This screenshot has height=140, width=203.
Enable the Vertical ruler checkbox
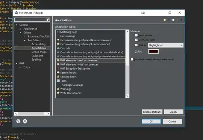[136, 35]
